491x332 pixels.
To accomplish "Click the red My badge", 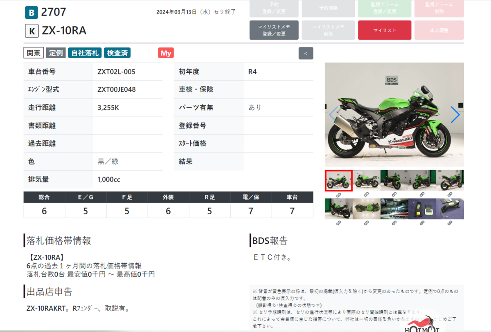I will point(166,53).
